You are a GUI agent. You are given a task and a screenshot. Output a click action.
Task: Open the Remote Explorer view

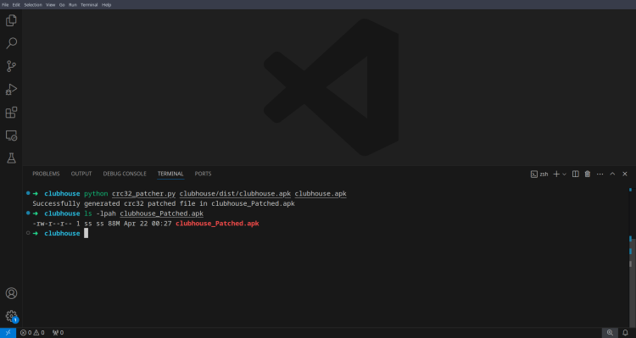pyautogui.click(x=11, y=136)
